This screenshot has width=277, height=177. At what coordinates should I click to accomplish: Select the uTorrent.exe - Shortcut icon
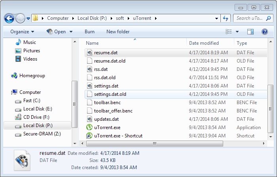89,136
